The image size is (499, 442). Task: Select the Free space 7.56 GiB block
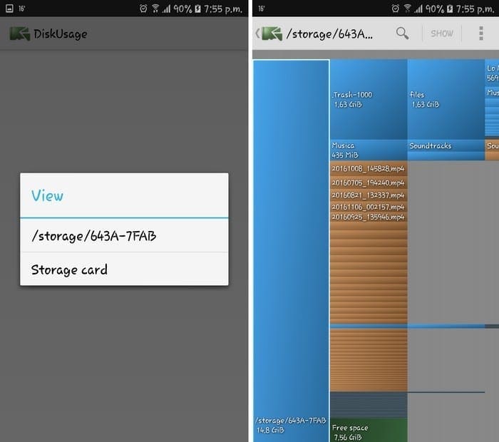369,430
